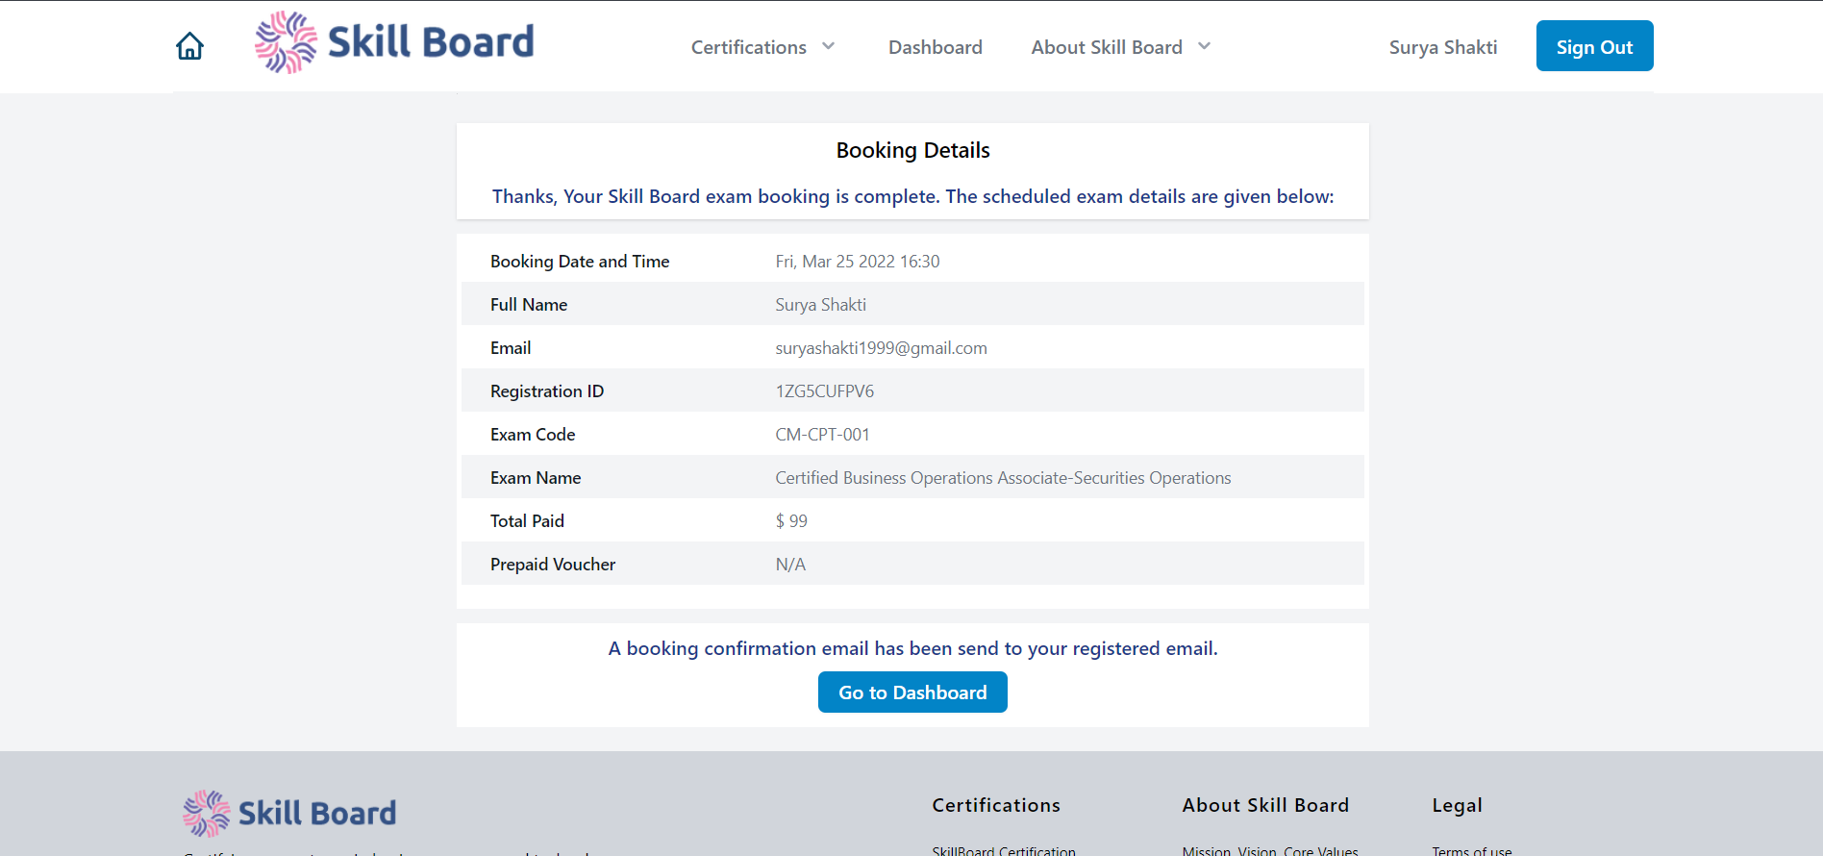Expand the About Skill Board dropdown chevron

point(1204,46)
